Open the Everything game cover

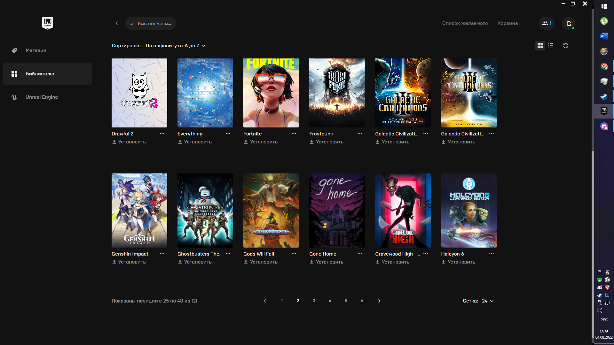[205, 93]
